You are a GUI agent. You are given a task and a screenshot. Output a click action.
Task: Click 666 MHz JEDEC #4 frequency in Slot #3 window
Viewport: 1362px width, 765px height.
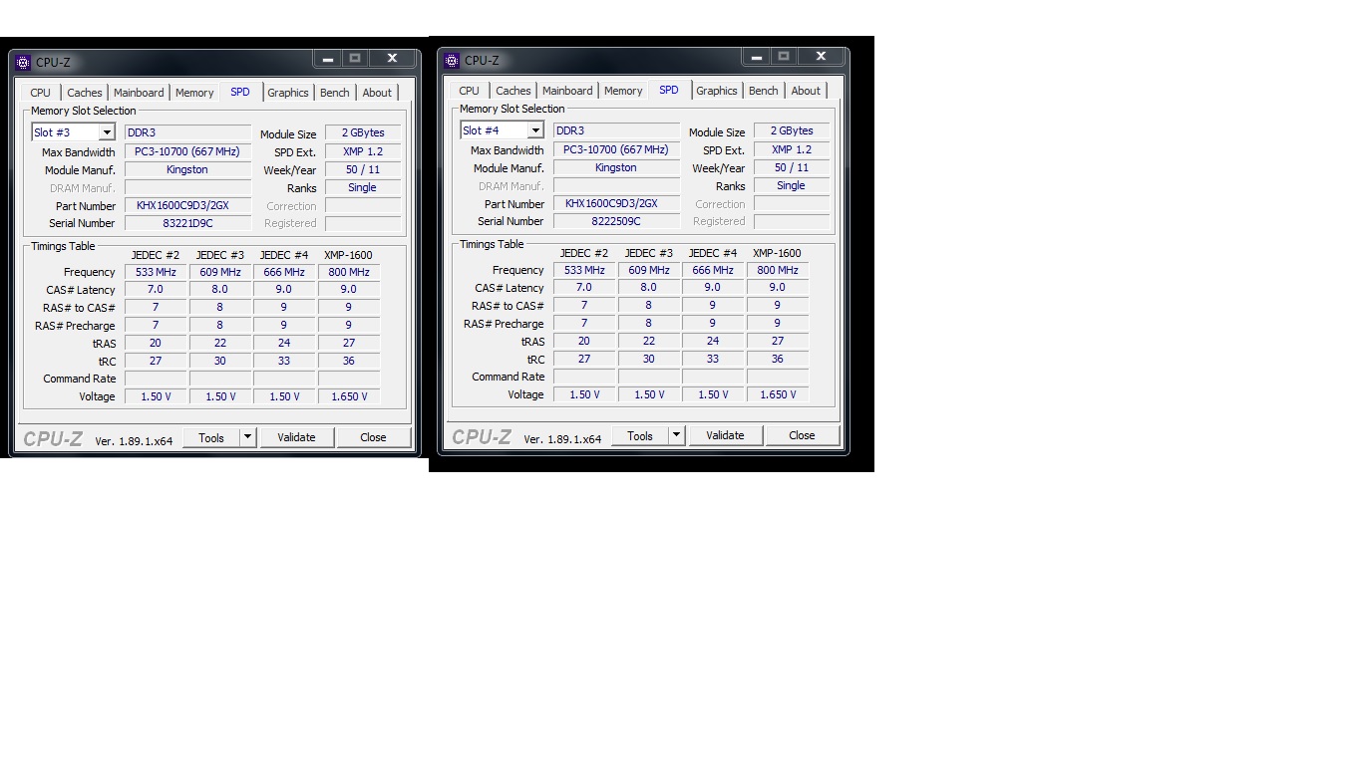(x=284, y=272)
